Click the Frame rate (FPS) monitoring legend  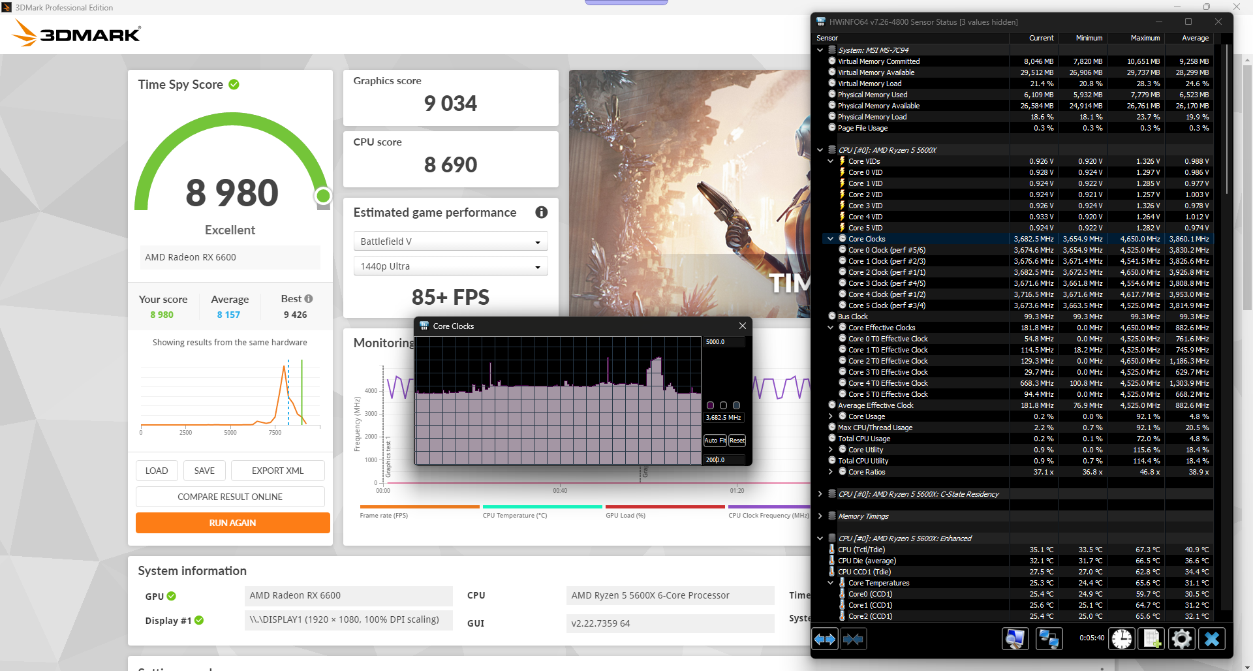coord(384,516)
